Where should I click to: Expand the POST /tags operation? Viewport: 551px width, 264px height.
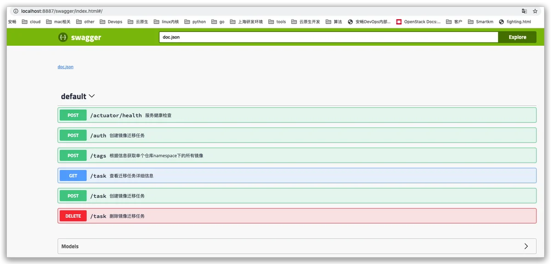point(297,156)
